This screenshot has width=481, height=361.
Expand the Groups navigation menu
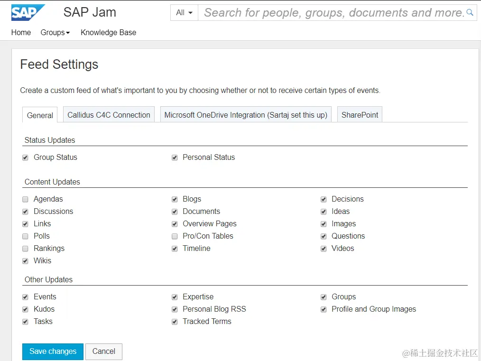pos(55,33)
